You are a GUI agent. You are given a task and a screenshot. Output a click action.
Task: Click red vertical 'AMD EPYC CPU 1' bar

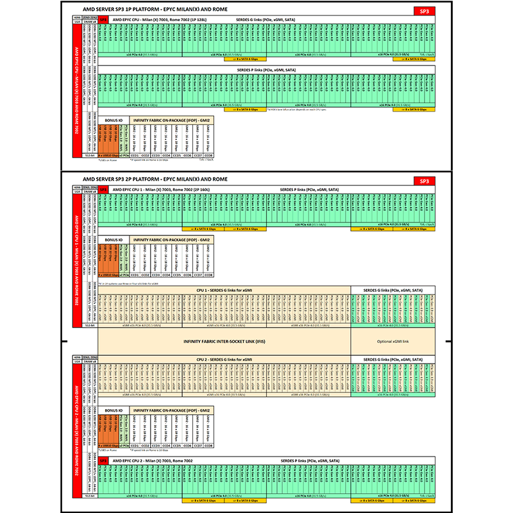[77, 260]
